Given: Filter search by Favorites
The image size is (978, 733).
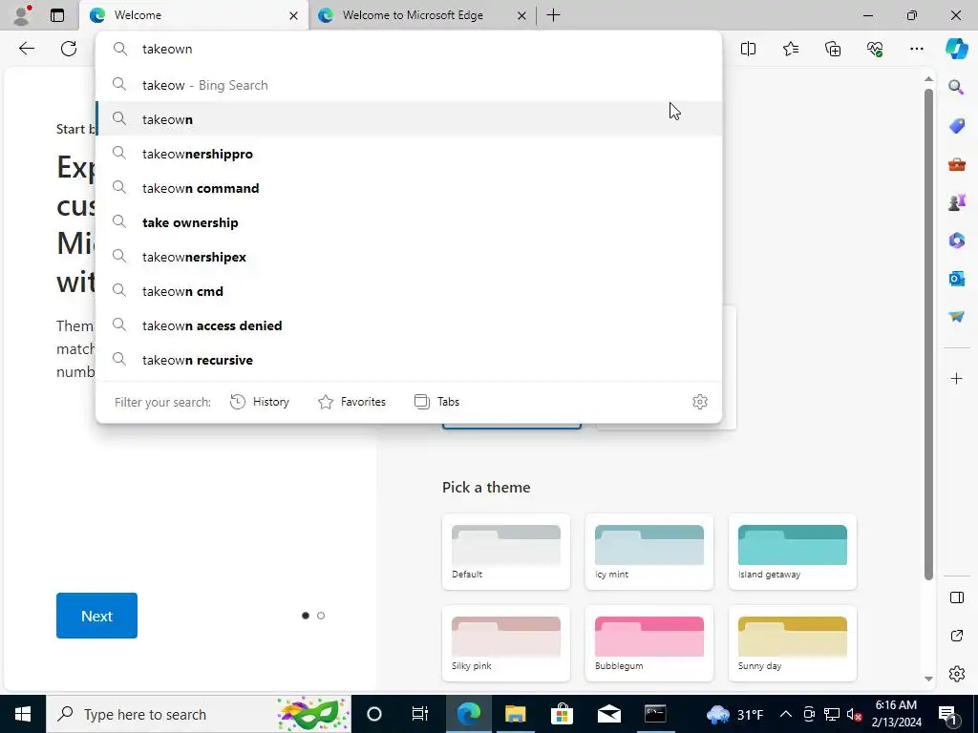Looking at the screenshot, I should point(351,402).
